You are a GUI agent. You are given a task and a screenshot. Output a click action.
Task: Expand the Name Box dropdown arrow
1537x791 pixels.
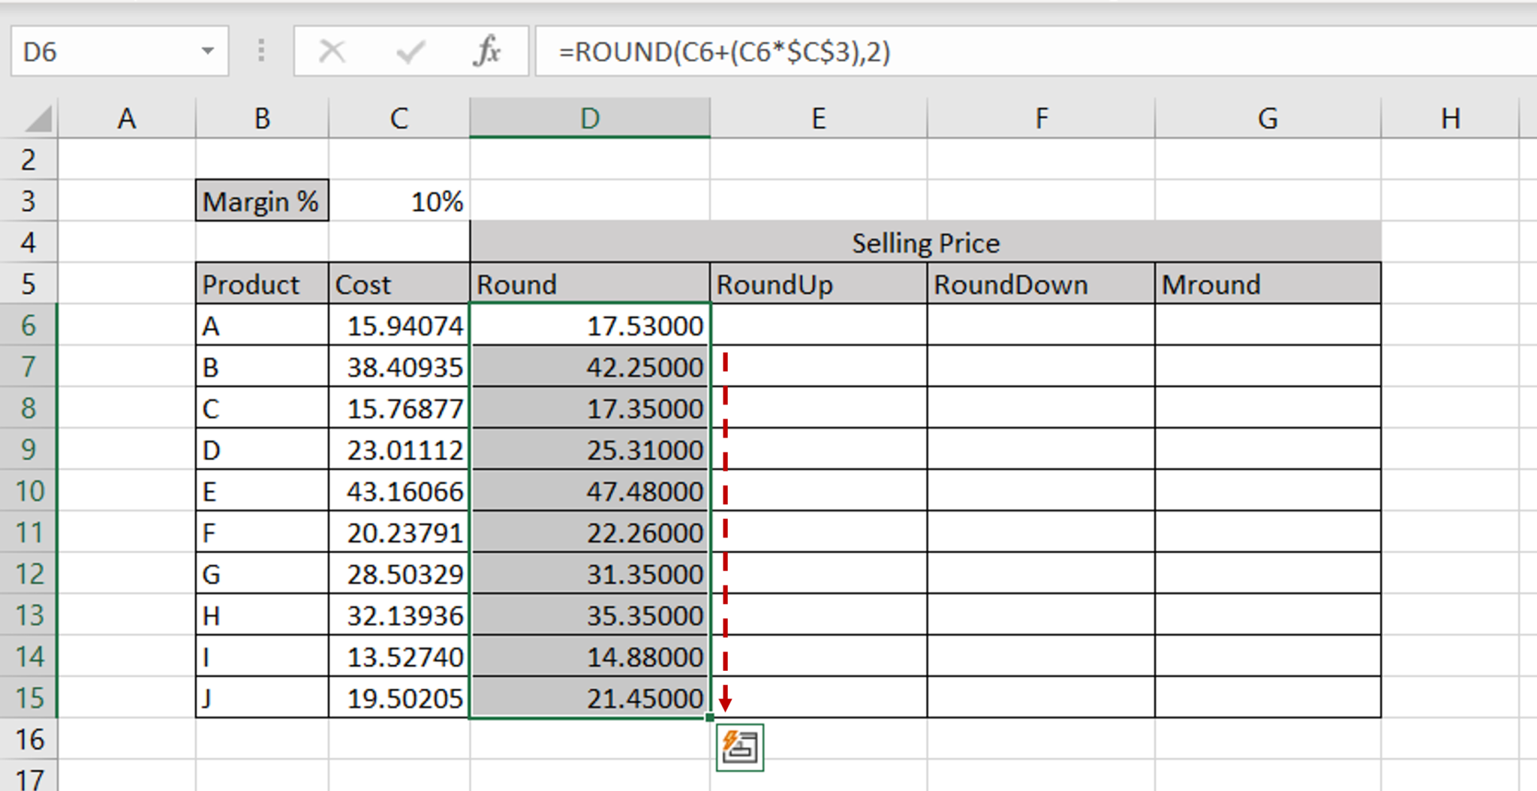pyautogui.click(x=208, y=51)
